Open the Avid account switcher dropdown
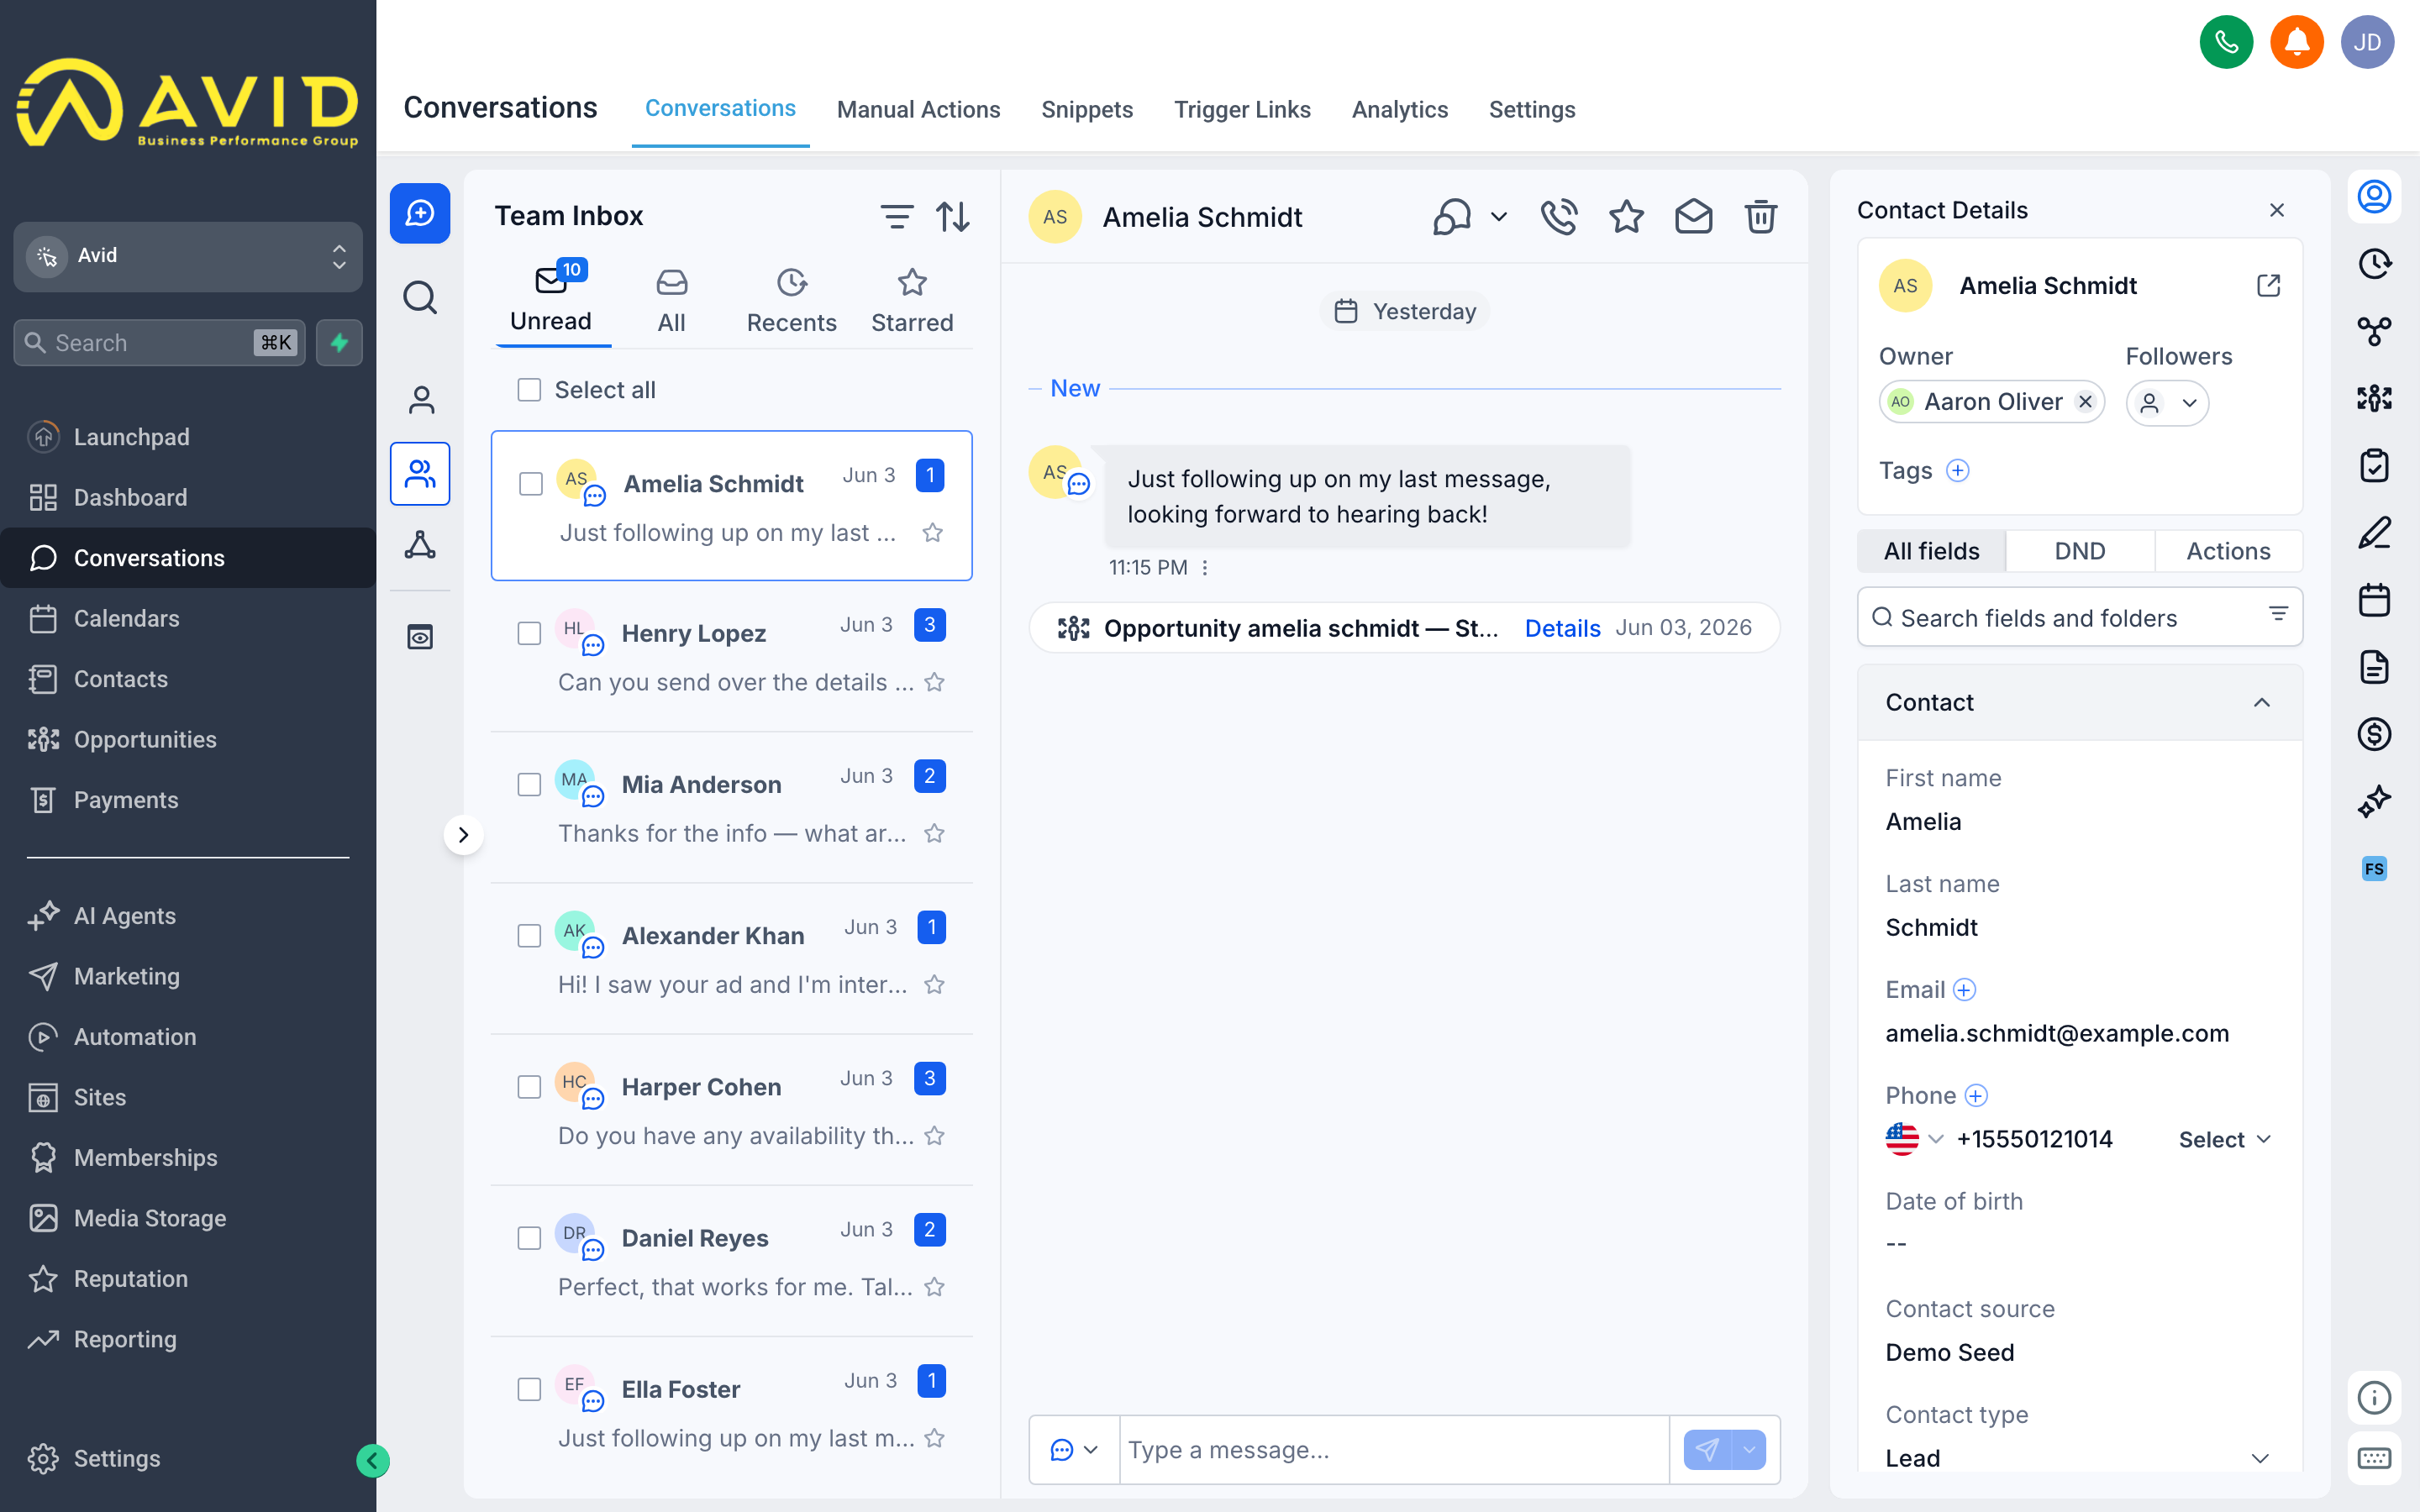This screenshot has height=1512, width=2420. coord(188,256)
